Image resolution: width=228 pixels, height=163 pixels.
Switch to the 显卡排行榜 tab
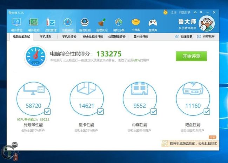click(x=141, y=36)
